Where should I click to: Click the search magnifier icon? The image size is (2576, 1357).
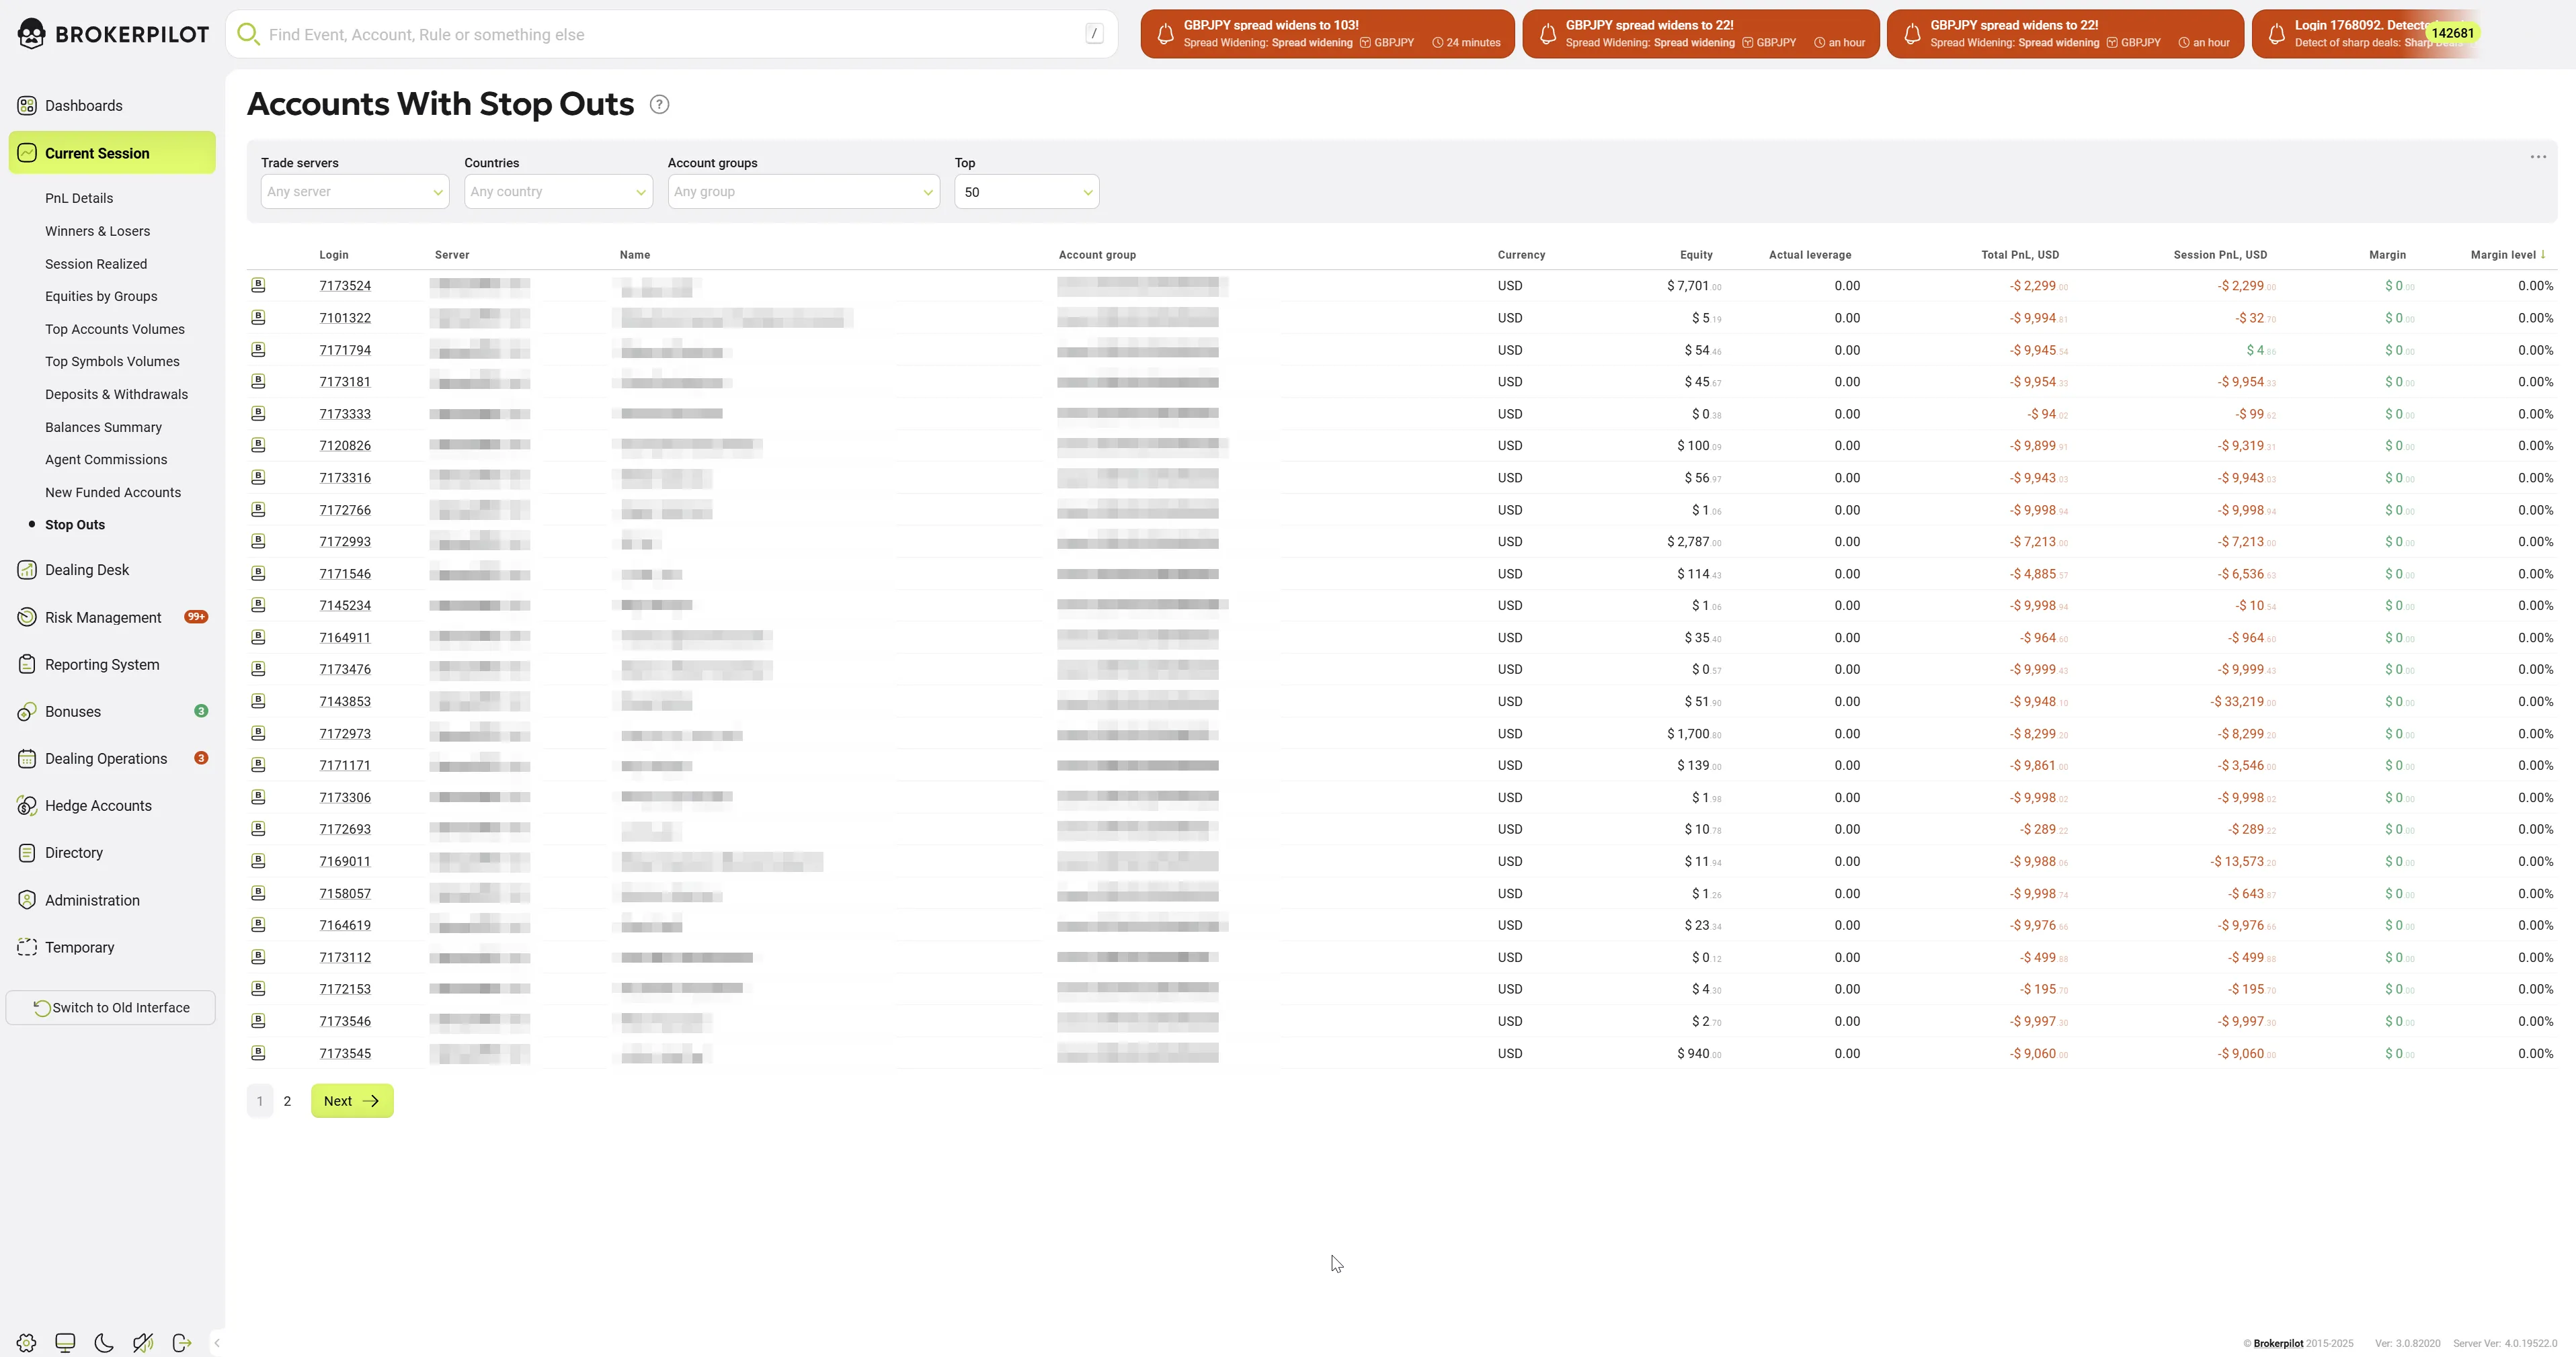point(247,34)
